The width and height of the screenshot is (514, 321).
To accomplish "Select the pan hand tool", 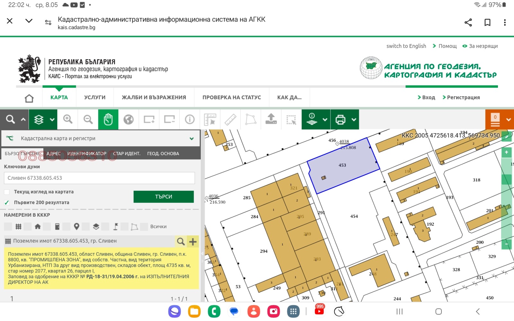I will (108, 119).
